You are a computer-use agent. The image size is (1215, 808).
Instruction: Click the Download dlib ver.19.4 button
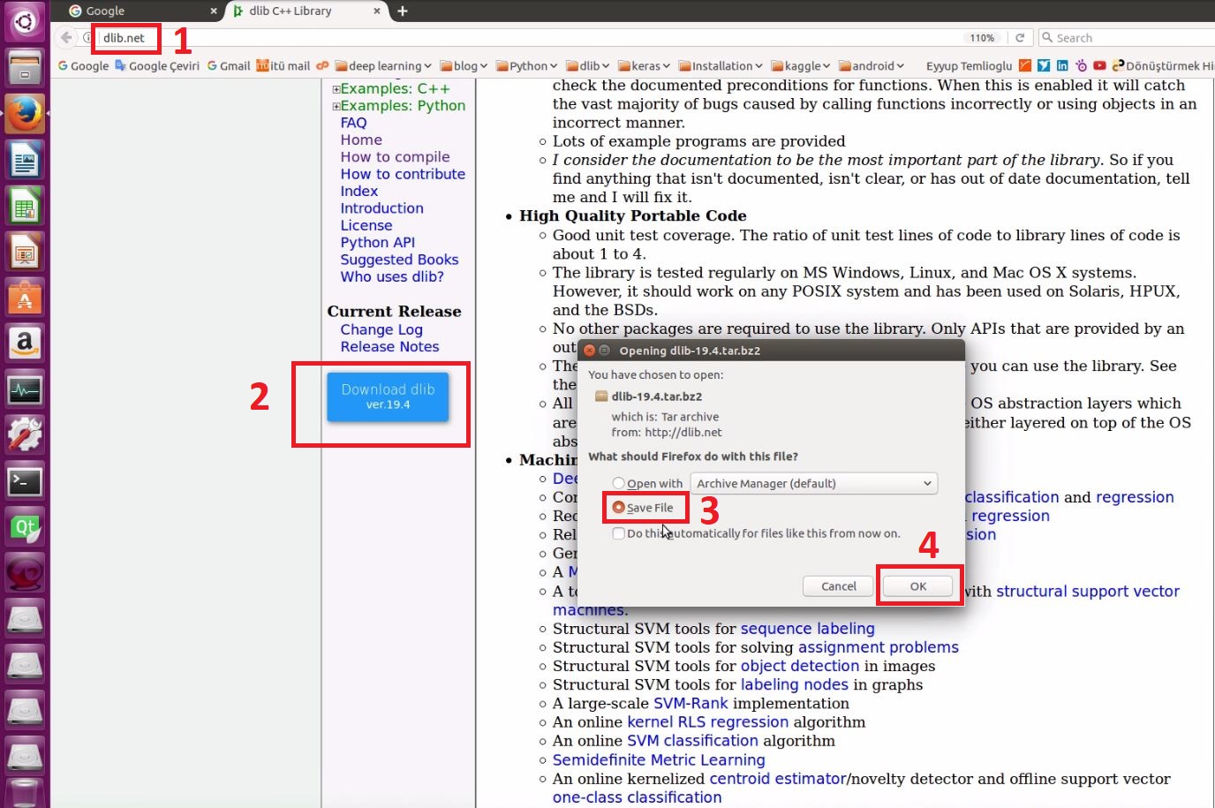[x=388, y=396]
